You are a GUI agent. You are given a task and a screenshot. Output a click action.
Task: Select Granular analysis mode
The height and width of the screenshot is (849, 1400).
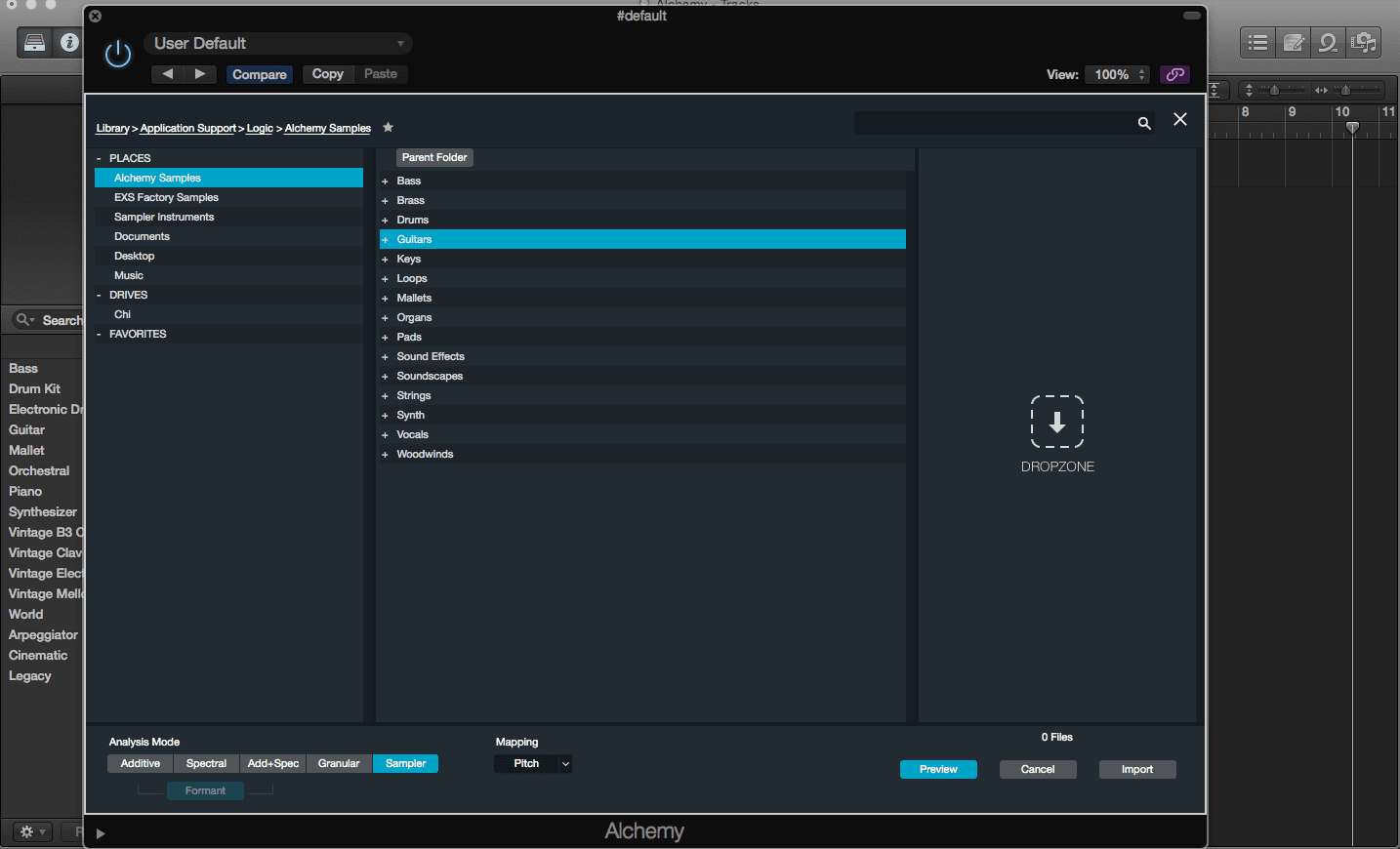coord(339,763)
